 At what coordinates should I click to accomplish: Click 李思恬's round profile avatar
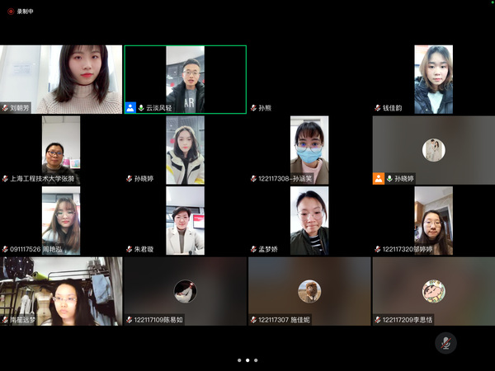433,291
